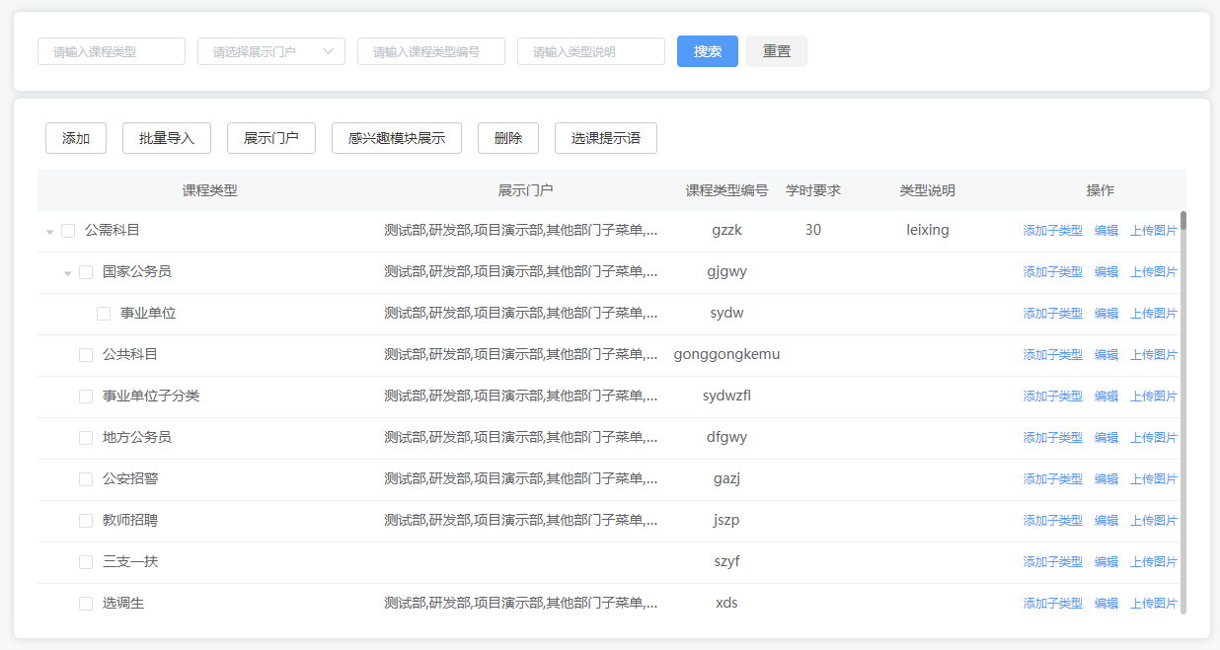Screen dimensions: 1220x650
Task: Click 编辑 in the 公共科目 row
Action: tap(1106, 355)
